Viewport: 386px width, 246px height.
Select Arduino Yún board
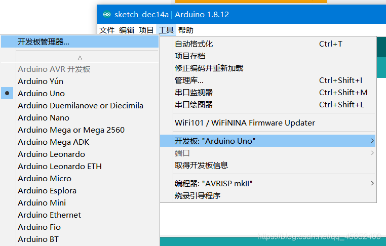click(x=80, y=81)
